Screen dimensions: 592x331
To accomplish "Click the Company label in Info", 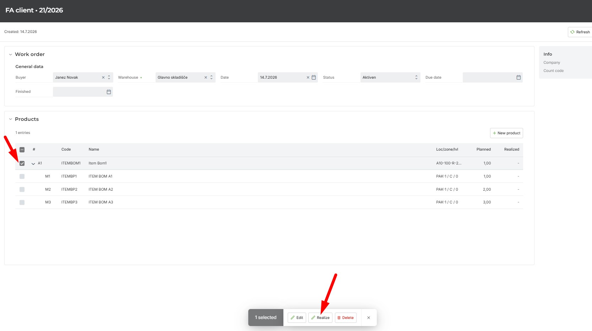I will pyautogui.click(x=552, y=63).
